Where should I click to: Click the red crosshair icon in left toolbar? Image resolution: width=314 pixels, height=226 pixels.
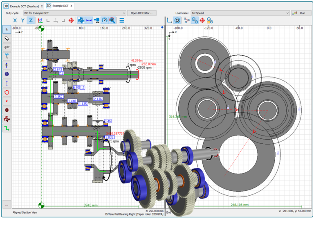pos(72,20)
